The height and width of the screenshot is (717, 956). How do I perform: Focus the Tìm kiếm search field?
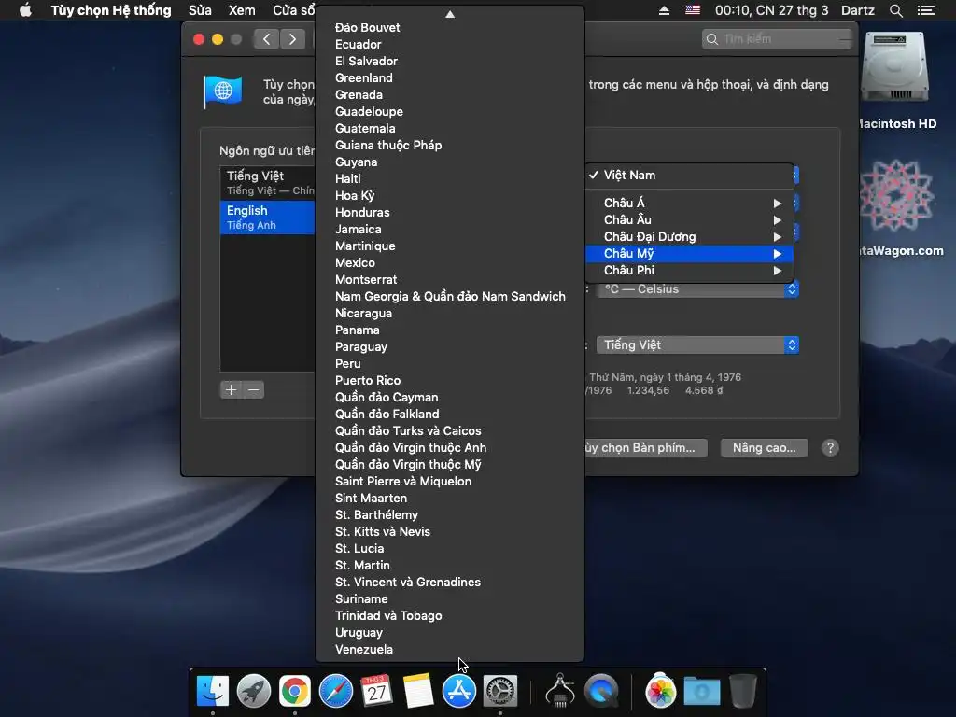coord(777,39)
